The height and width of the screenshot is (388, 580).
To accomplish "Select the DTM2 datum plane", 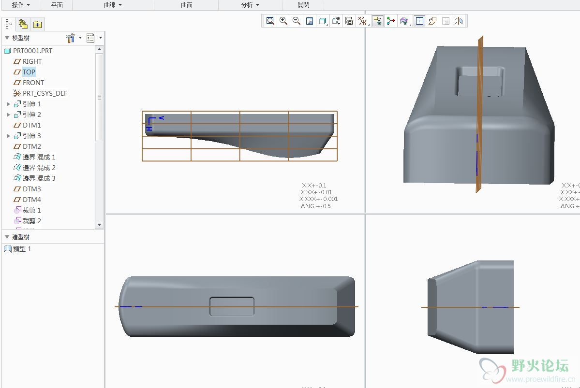I will click(28, 147).
